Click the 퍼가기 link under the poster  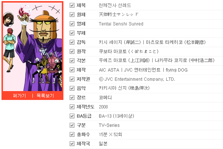19,96
